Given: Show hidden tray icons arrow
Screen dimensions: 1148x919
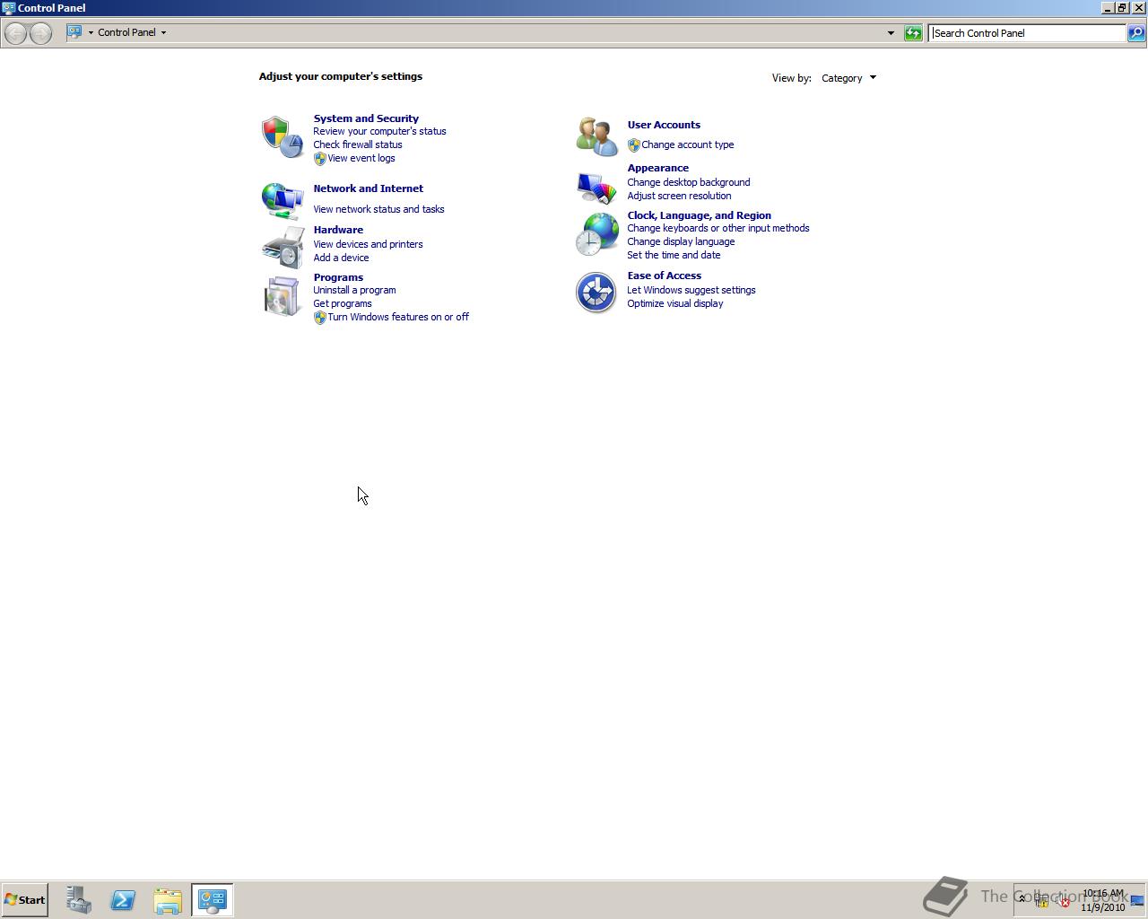Looking at the screenshot, I should (1022, 899).
